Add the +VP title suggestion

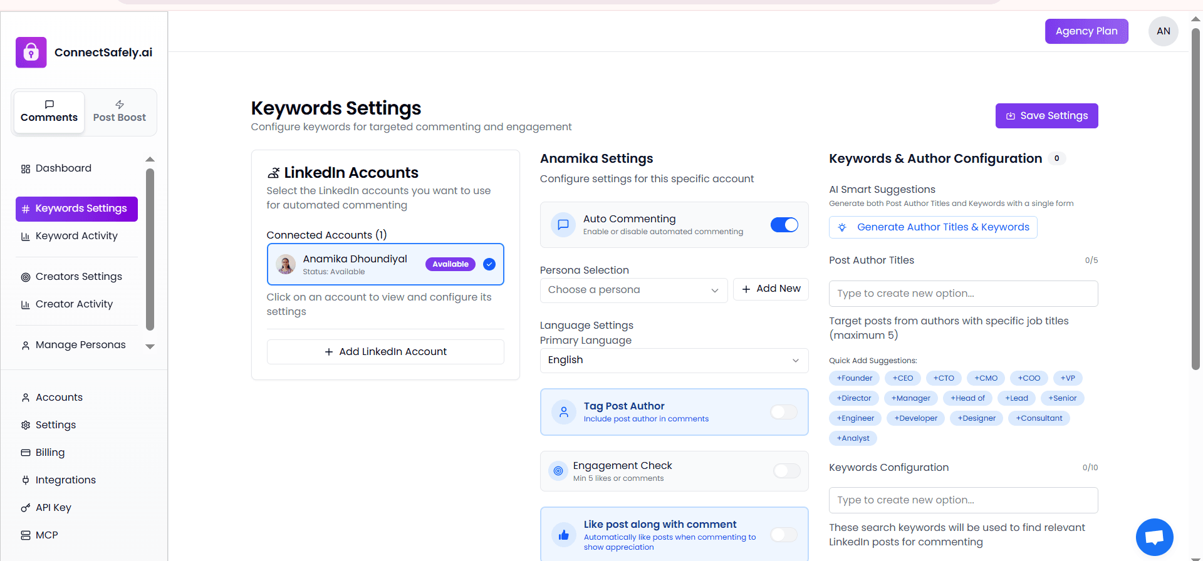click(1068, 378)
